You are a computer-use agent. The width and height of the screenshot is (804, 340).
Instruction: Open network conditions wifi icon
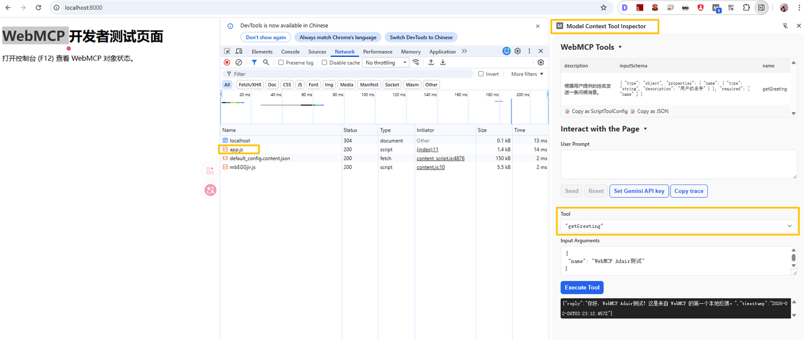[x=415, y=62]
